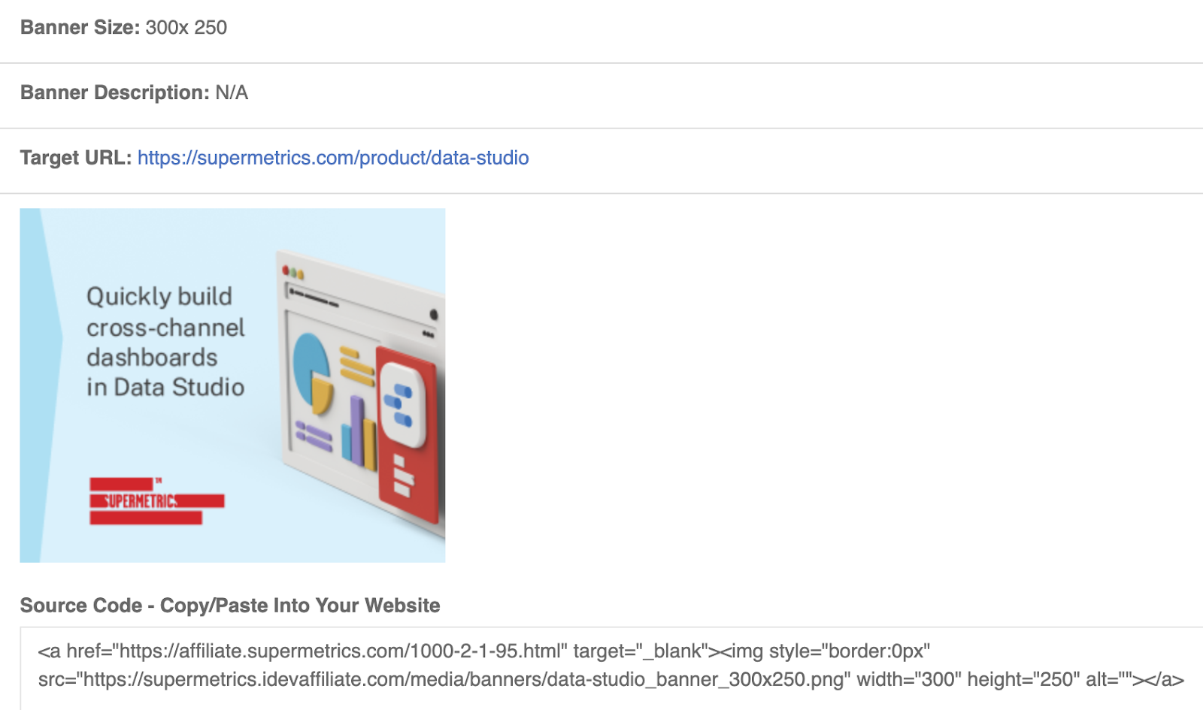Click the Supermetrics logo in the banner
1203x710 pixels.
157,501
